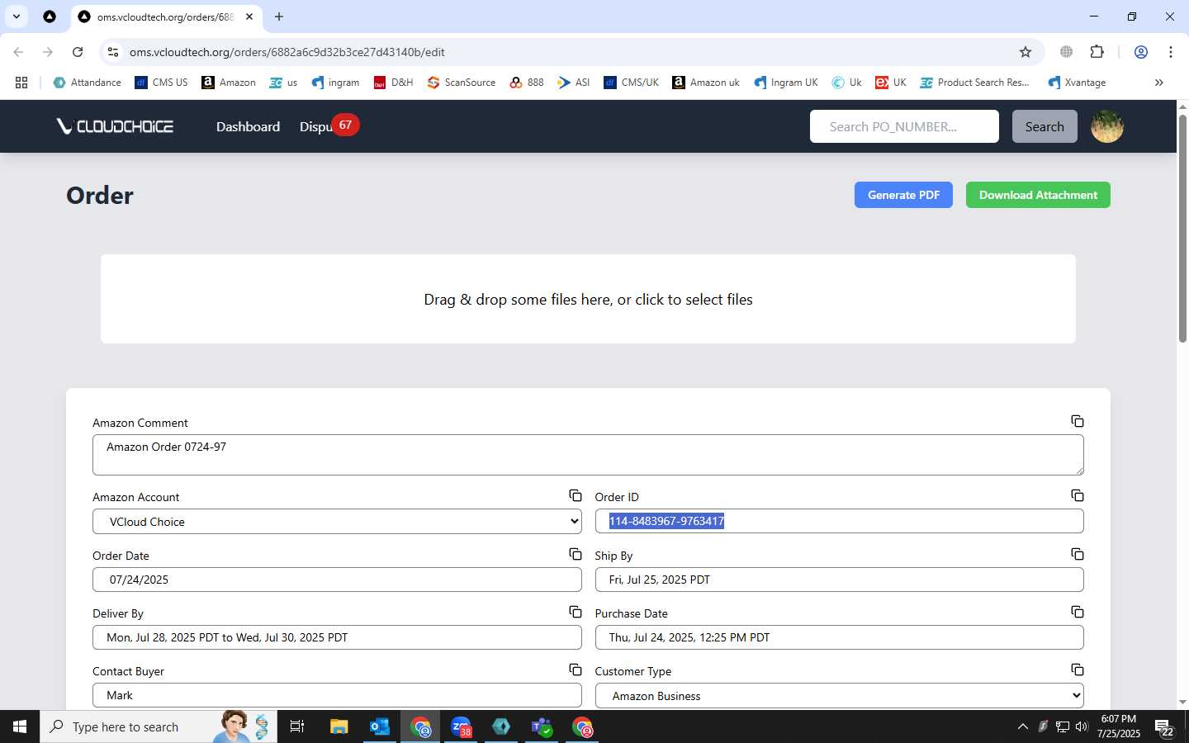Copy the Contact Buyer value
This screenshot has height=743, width=1189.
coord(576,670)
